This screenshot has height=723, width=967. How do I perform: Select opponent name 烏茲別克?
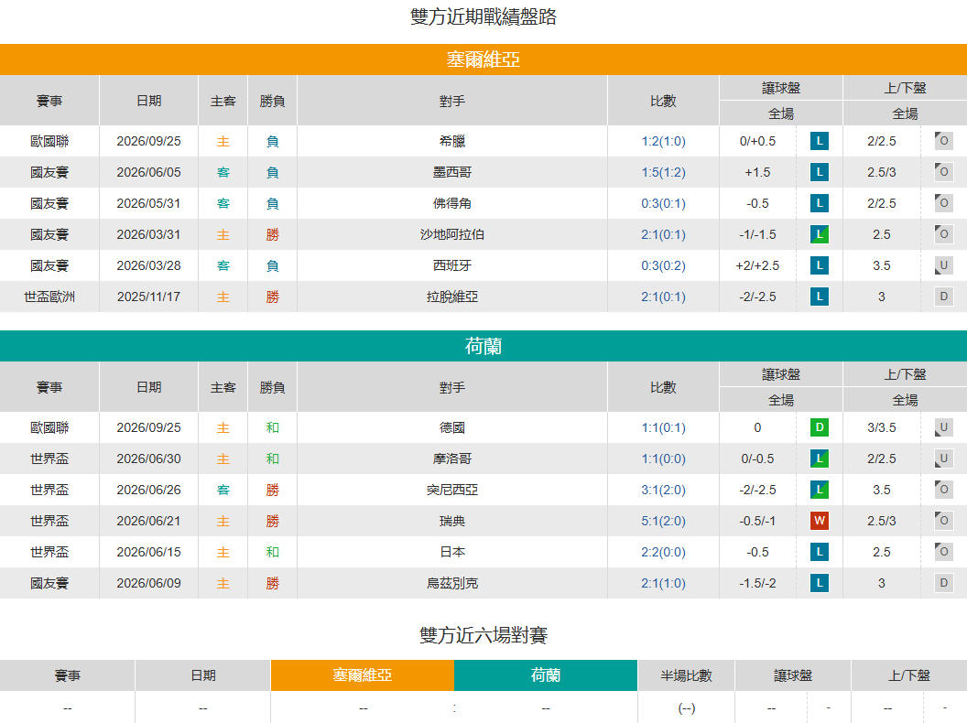point(452,583)
